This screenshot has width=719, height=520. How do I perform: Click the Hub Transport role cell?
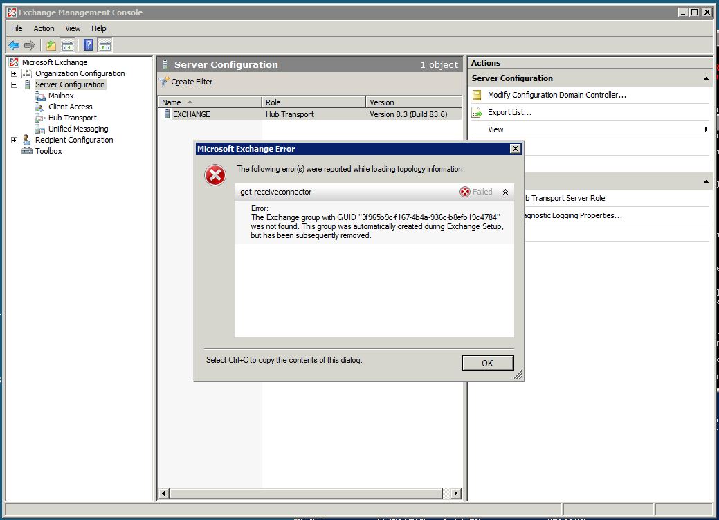(290, 114)
